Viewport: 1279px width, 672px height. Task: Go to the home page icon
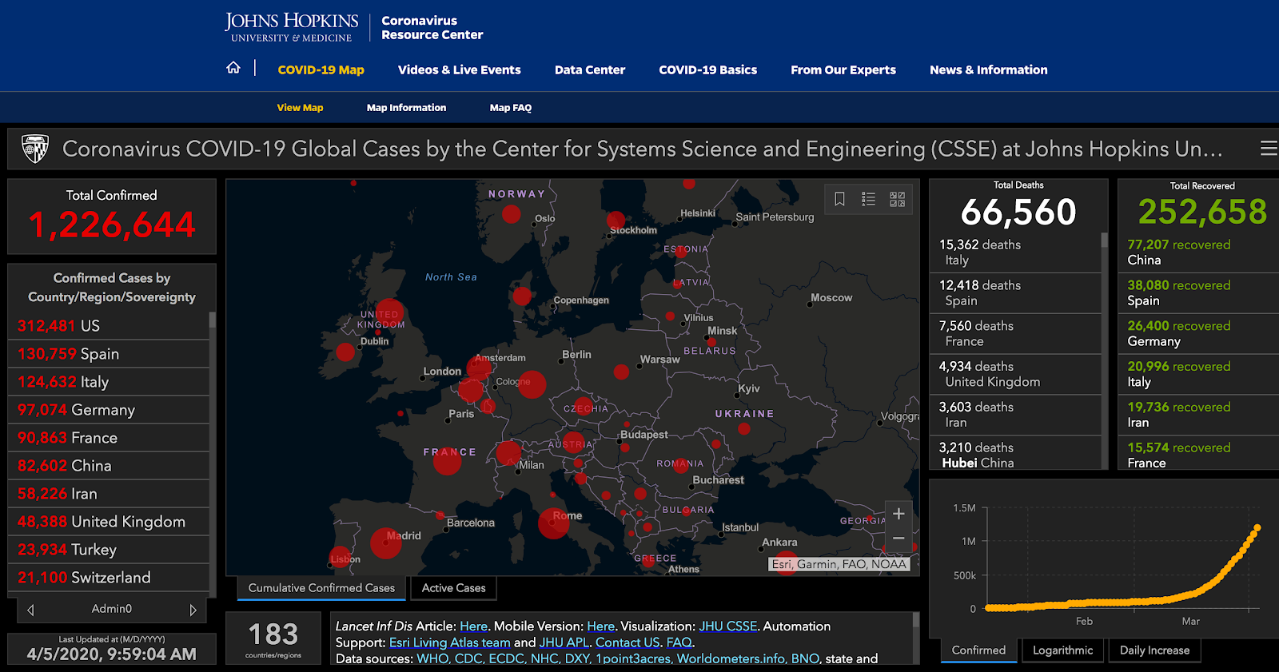click(233, 68)
